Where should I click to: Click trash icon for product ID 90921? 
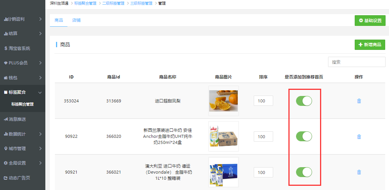pyautogui.click(x=359, y=172)
